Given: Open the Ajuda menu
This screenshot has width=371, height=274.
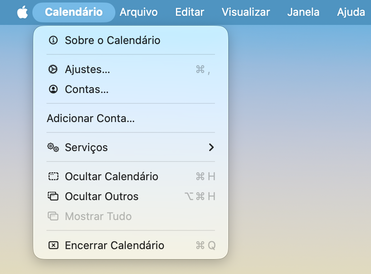Looking at the screenshot, I should coord(351,12).
